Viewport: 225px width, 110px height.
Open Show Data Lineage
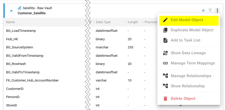(x=188, y=53)
